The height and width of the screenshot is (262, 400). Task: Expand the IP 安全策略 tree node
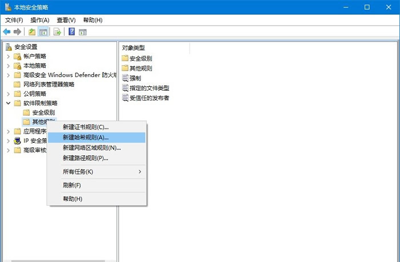point(8,140)
